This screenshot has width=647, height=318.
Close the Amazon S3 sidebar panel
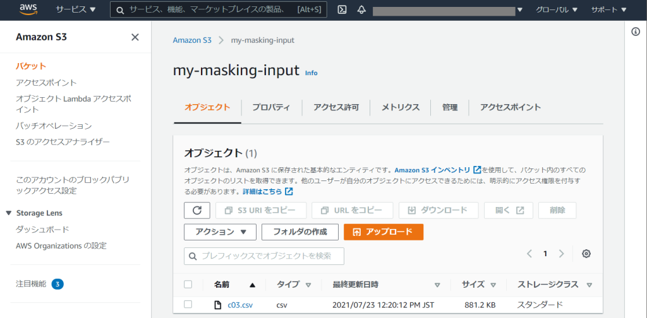pos(135,37)
